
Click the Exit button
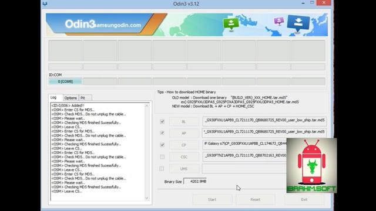click(304, 199)
